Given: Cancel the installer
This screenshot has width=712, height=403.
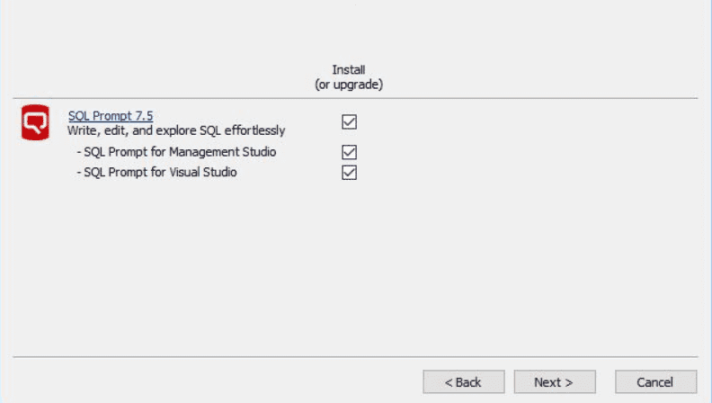Looking at the screenshot, I should point(655,382).
